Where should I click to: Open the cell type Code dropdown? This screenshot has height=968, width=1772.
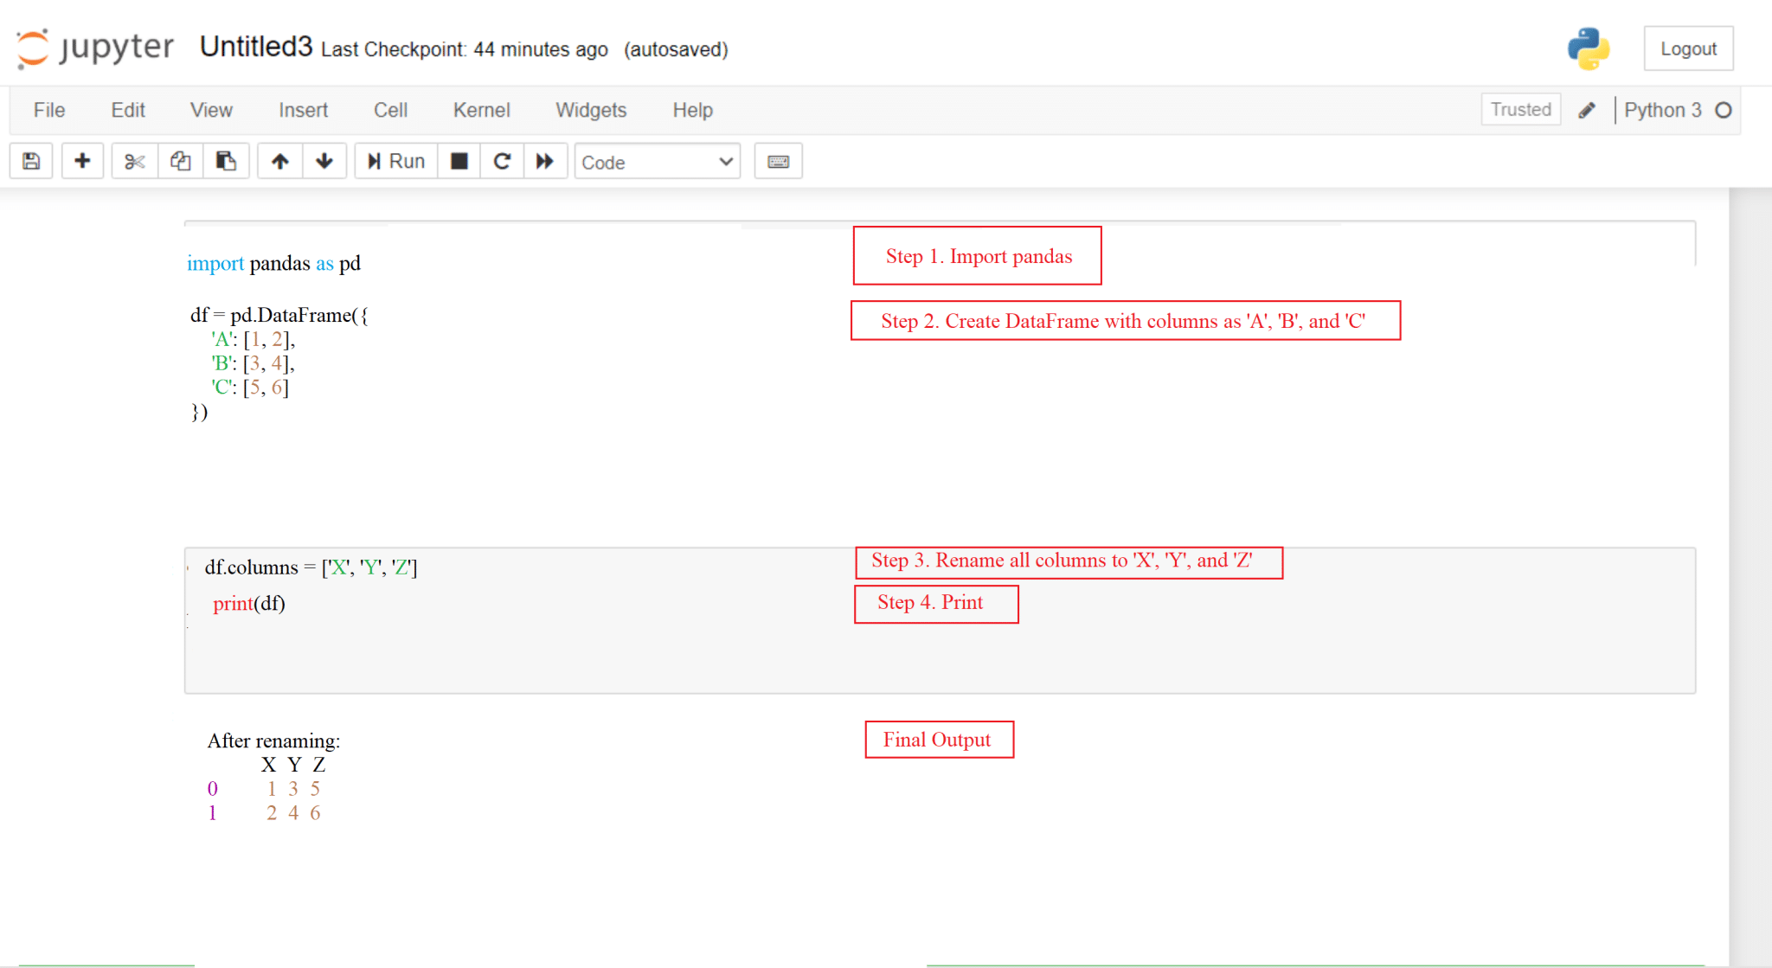click(x=657, y=162)
